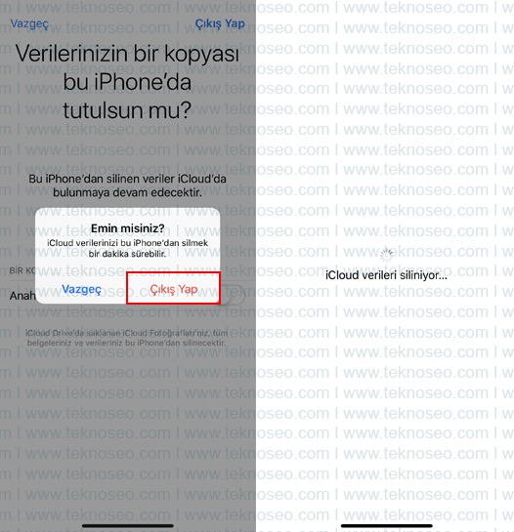Tap Vazgeç in the top-left corner
This screenshot has width=514, height=532.
(29, 23)
